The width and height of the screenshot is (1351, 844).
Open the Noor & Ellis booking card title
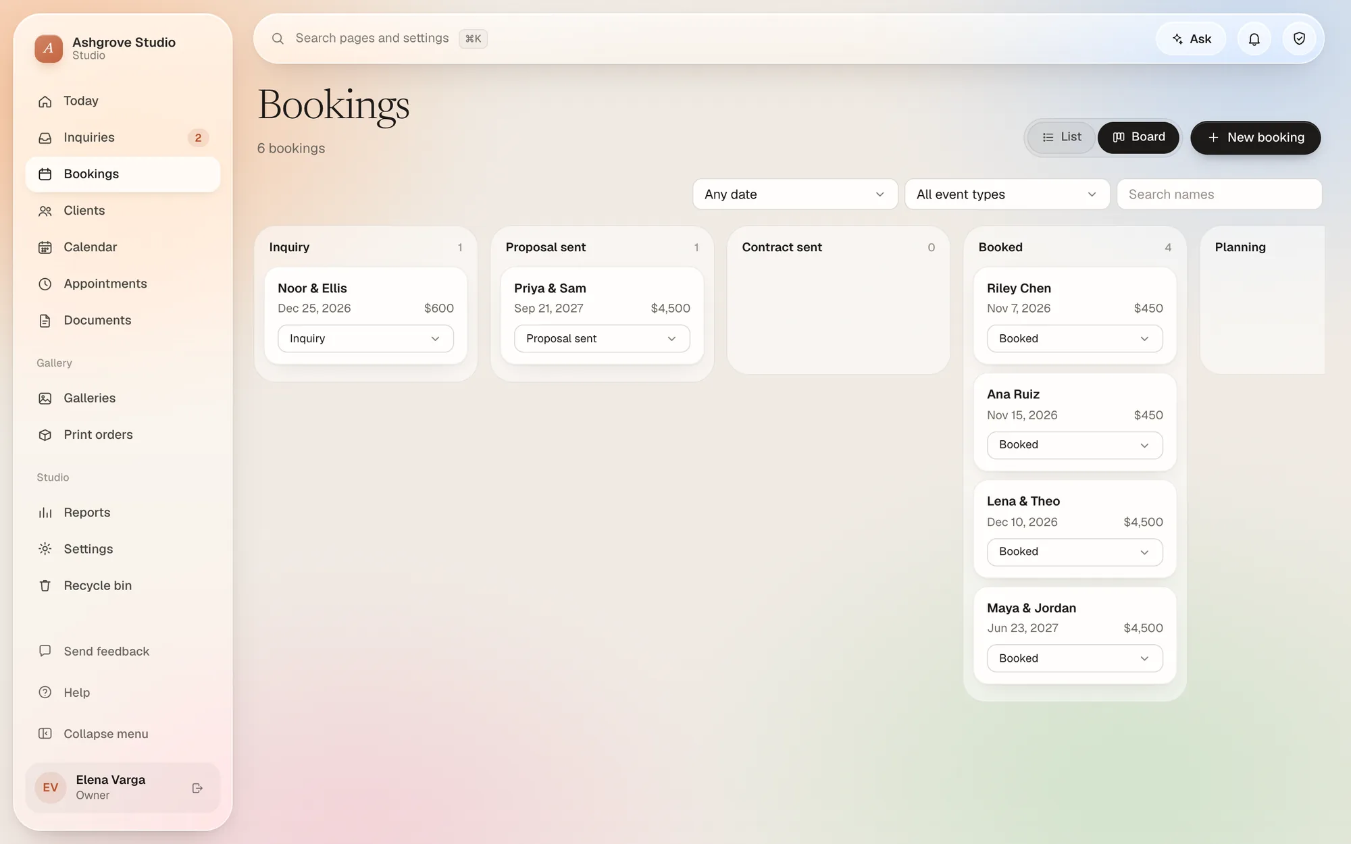point(312,288)
